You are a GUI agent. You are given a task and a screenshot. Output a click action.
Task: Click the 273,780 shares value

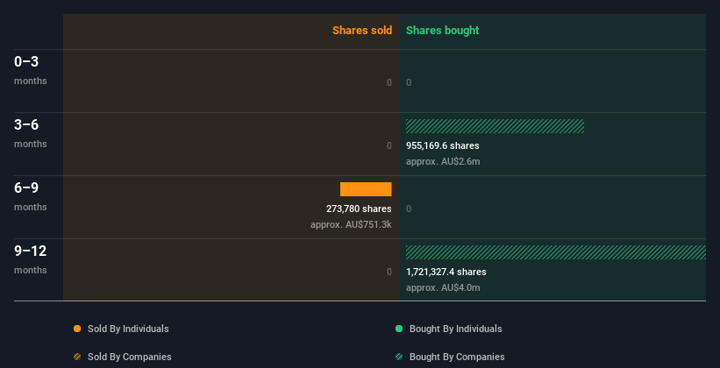[359, 209]
